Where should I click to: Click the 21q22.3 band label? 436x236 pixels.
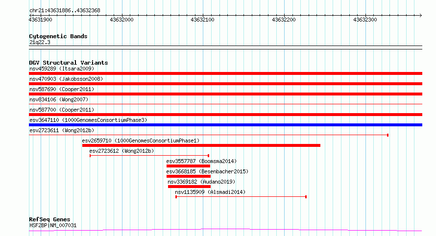40,42
